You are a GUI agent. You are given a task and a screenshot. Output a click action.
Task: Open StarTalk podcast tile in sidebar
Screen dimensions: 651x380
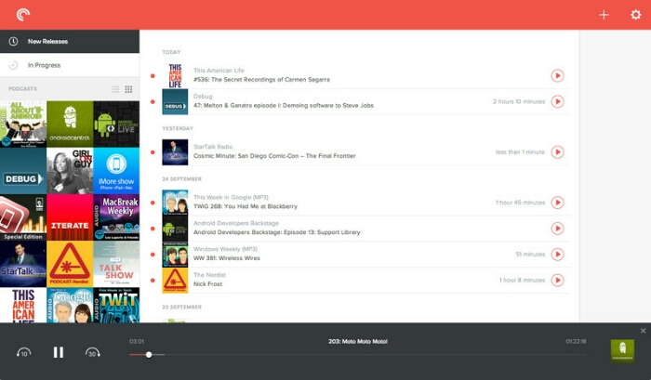click(23, 264)
